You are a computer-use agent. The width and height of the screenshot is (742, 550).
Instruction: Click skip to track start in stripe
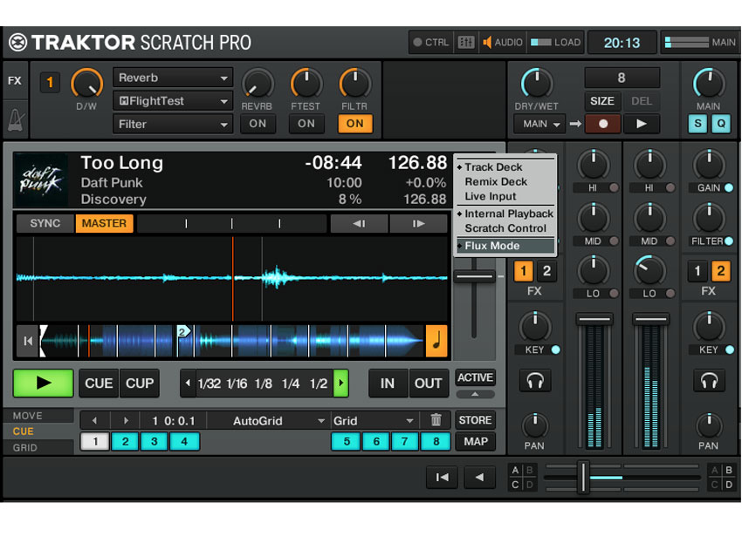(28, 341)
